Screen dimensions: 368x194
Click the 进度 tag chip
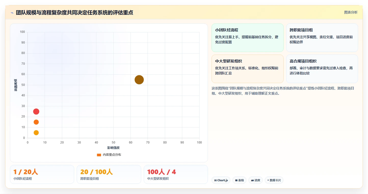tap(256, 180)
